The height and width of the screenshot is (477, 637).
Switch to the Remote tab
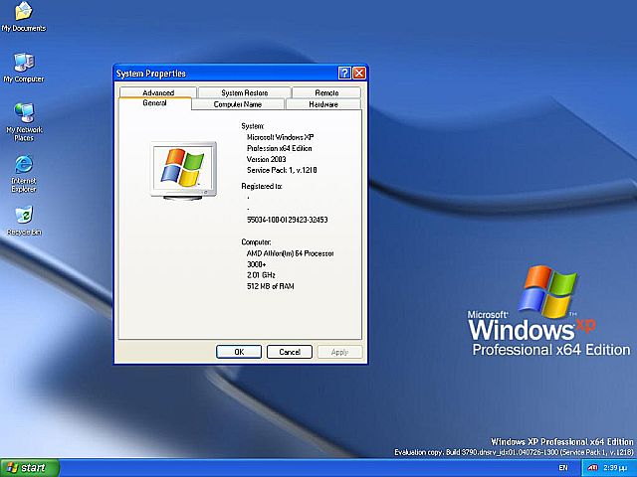coord(326,92)
